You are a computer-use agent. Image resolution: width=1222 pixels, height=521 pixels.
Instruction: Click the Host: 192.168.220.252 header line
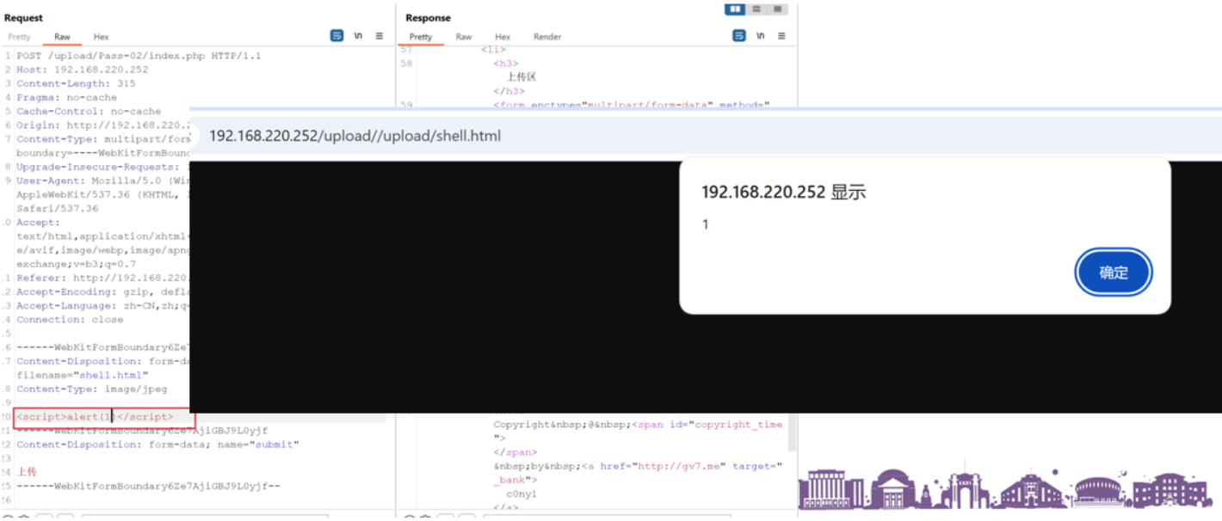pyautogui.click(x=82, y=70)
